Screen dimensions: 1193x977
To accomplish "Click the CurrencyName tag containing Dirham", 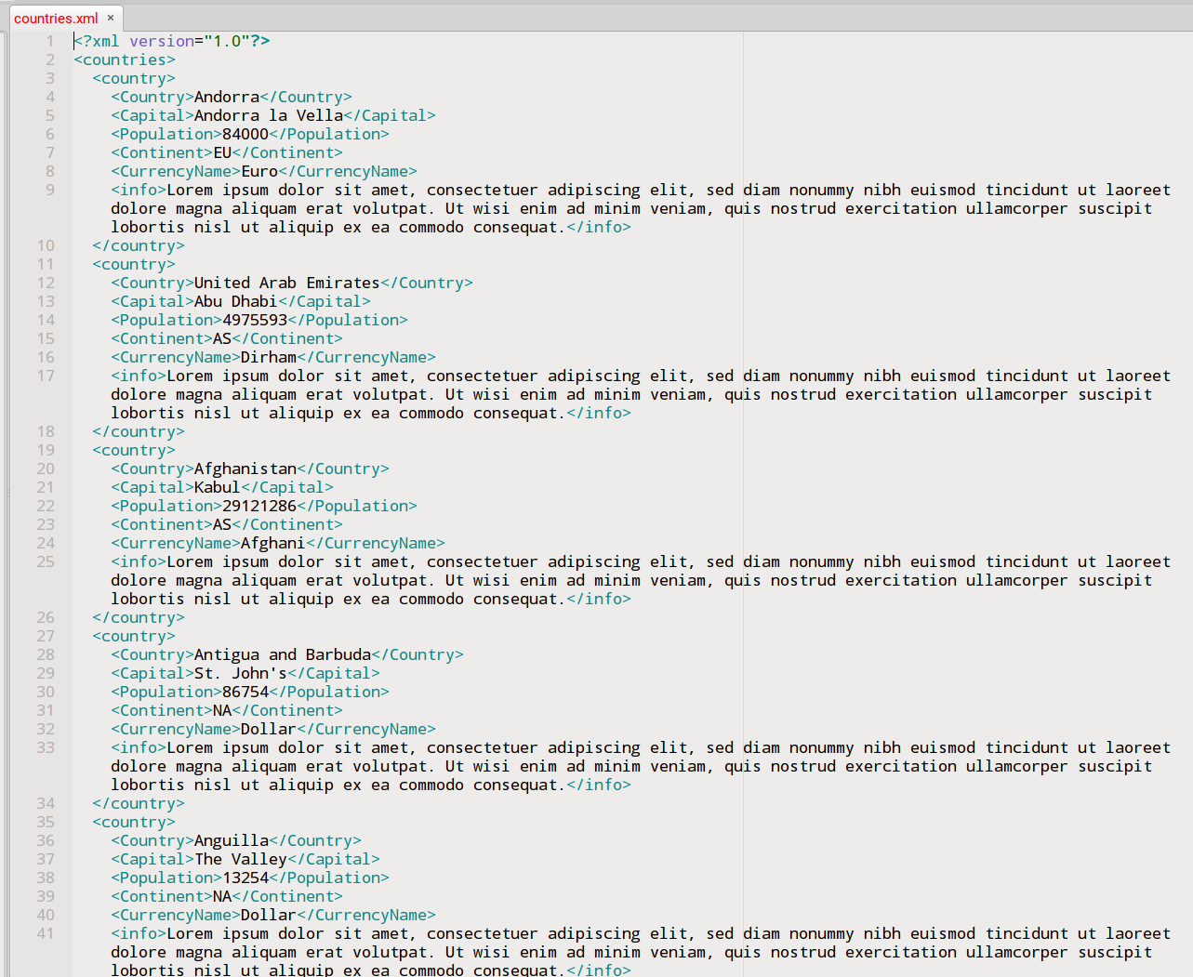I will click(x=173, y=357).
